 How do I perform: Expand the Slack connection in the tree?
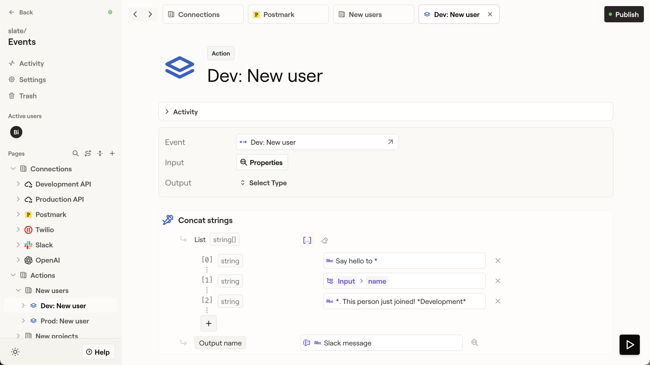(x=18, y=245)
